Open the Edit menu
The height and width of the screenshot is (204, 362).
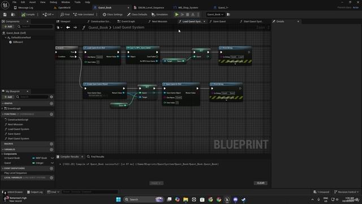pyautogui.click(x=23, y=2)
